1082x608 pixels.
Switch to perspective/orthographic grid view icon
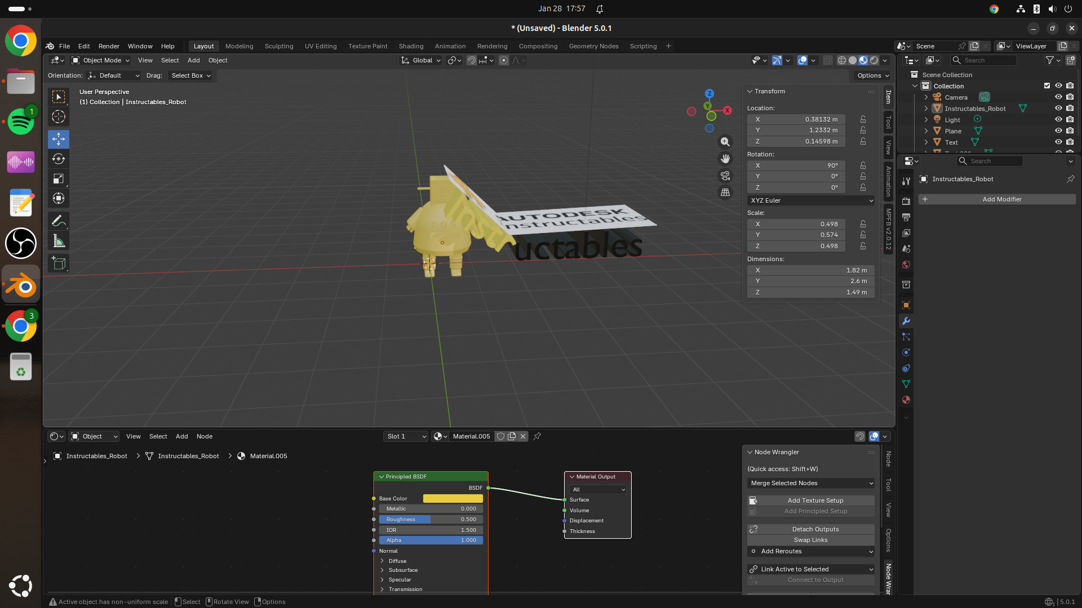(x=725, y=193)
